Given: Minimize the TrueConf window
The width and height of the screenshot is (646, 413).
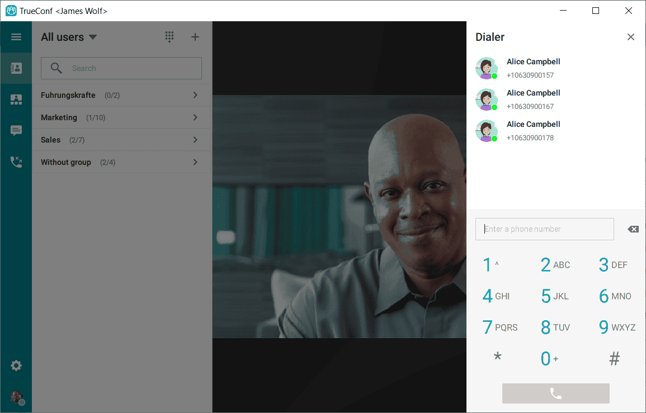Looking at the screenshot, I should click(x=563, y=11).
